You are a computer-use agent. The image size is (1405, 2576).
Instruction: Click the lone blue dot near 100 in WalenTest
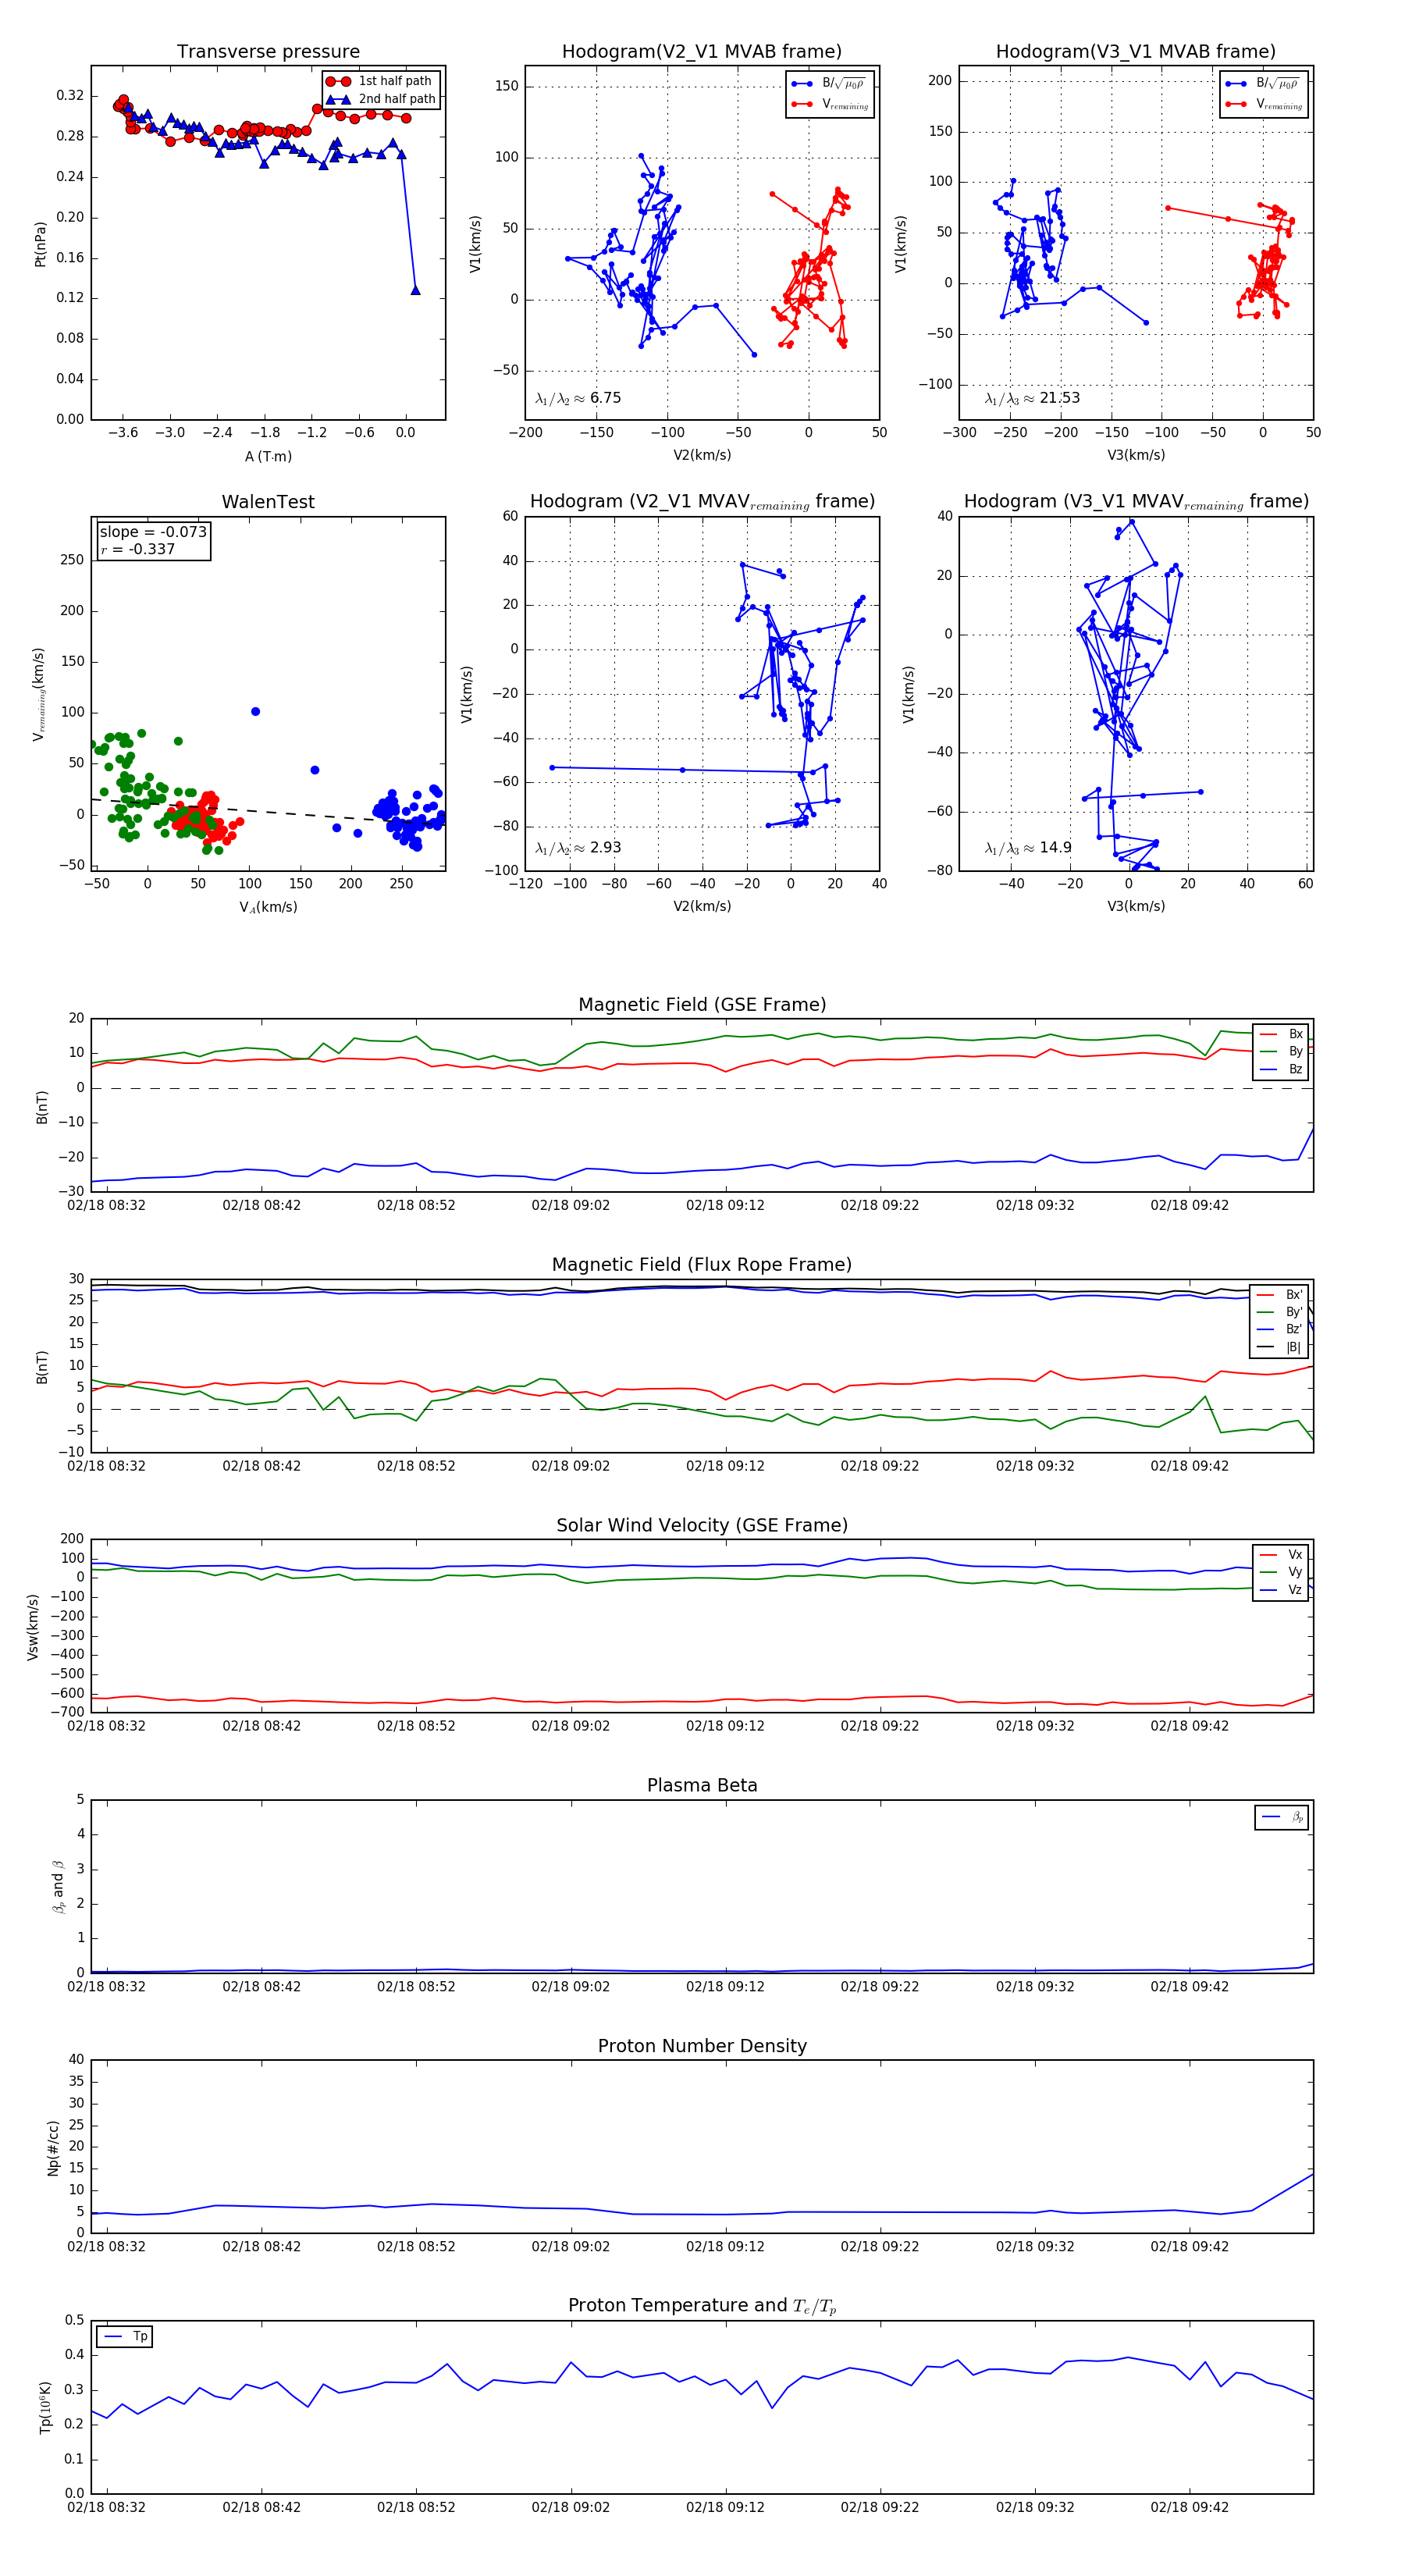[255, 711]
